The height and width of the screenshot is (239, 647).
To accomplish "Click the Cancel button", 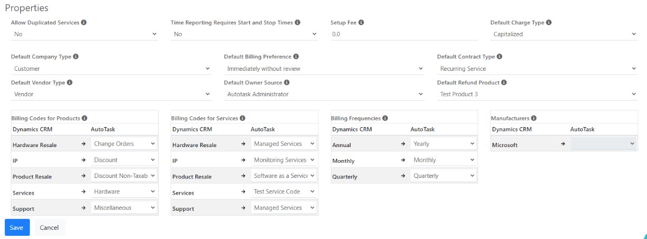I will click(49, 228).
